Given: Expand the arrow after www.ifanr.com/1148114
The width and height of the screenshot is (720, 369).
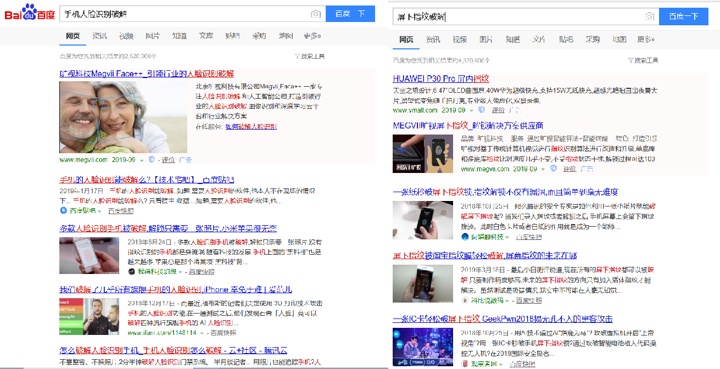Looking at the screenshot, I should pyautogui.click(x=202, y=333).
